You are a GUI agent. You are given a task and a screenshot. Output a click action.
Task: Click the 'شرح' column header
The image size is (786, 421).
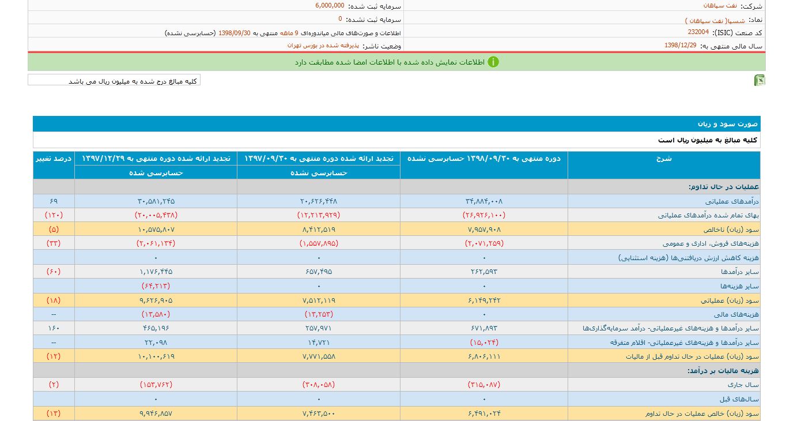(x=664, y=159)
